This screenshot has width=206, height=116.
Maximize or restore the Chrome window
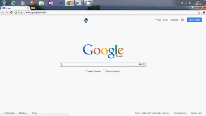(x=196, y=7)
